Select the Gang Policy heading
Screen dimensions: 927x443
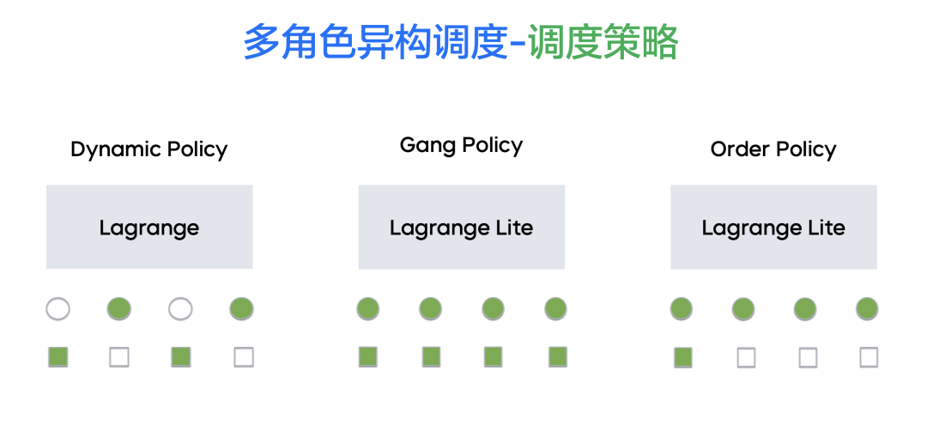point(461,145)
